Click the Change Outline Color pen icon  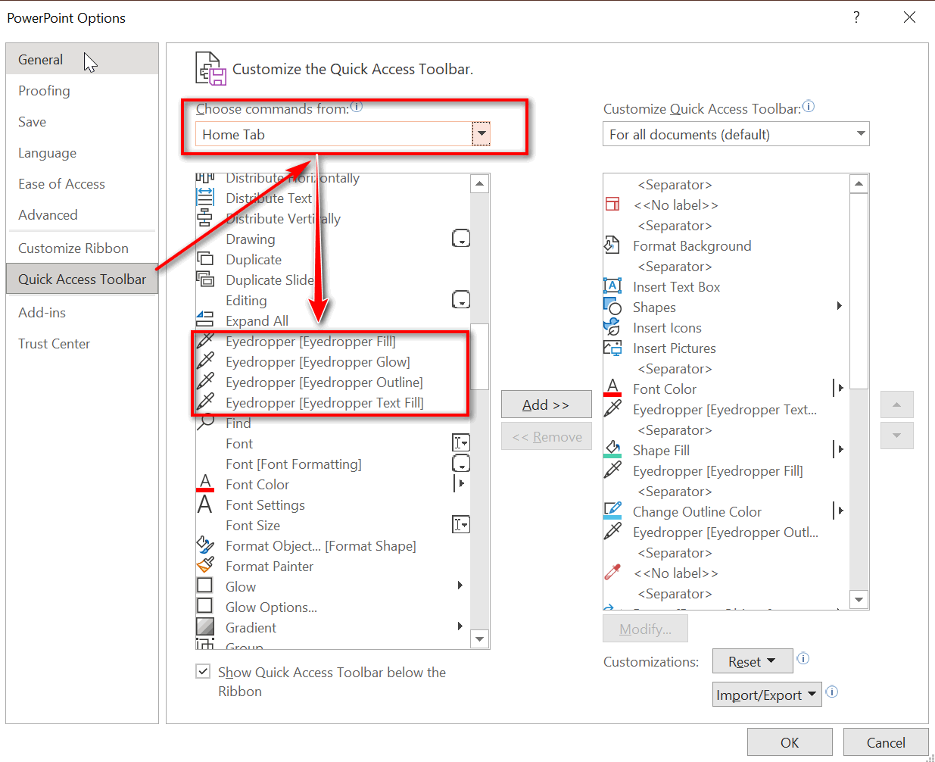click(612, 511)
